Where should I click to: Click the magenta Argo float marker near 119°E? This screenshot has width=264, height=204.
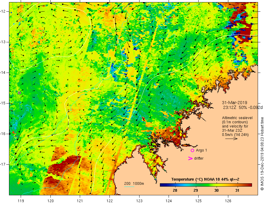[19, 93]
